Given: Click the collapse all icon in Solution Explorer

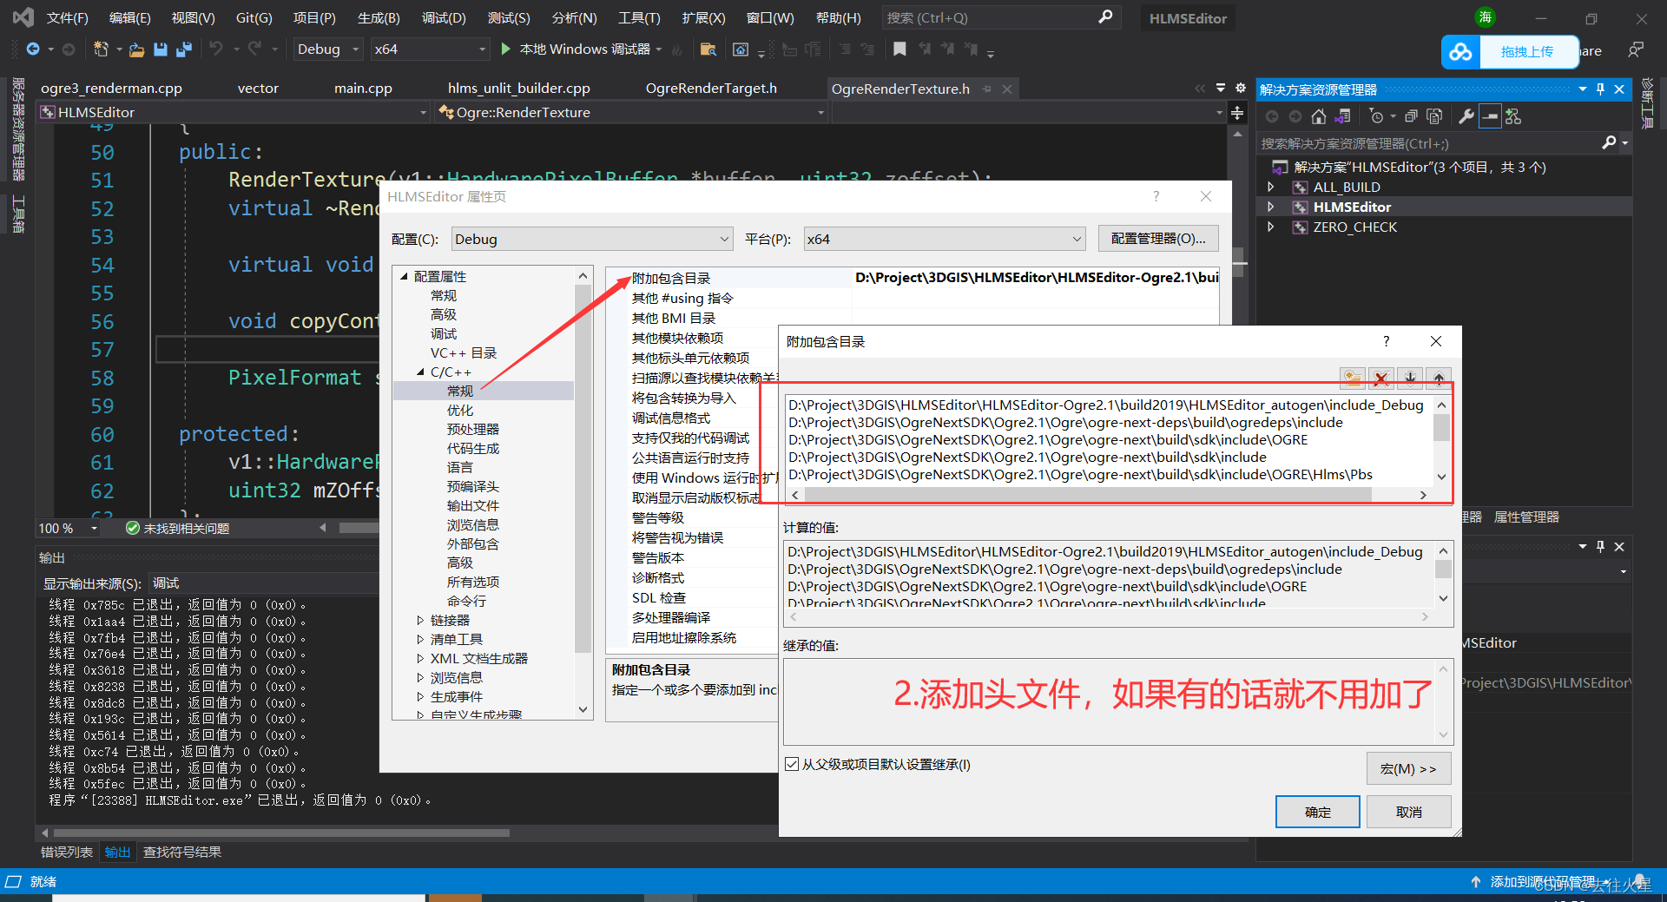Looking at the screenshot, I should (x=1411, y=116).
